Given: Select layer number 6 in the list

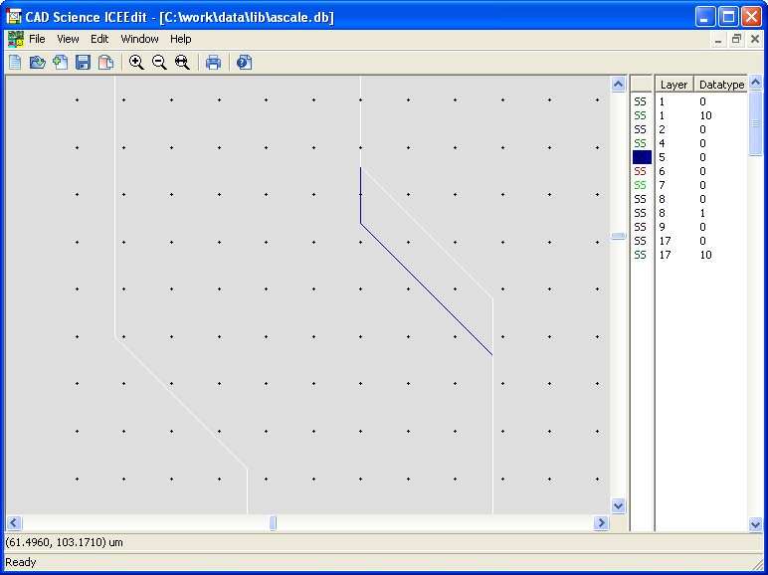Looking at the screenshot, I should pos(663,171).
